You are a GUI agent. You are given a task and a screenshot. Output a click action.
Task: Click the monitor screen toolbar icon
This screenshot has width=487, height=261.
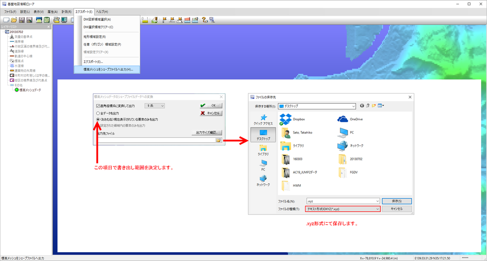tap(64, 20)
